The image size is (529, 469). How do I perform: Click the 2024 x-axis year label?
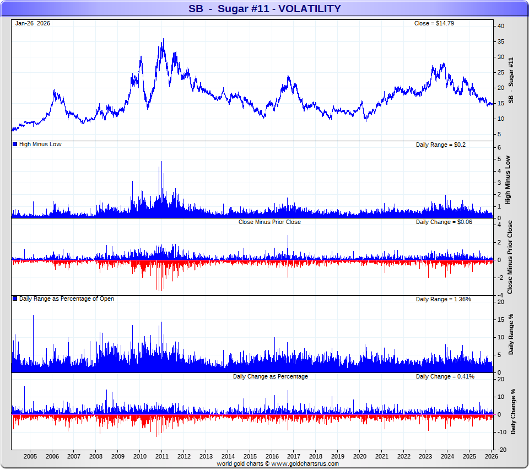(447, 456)
